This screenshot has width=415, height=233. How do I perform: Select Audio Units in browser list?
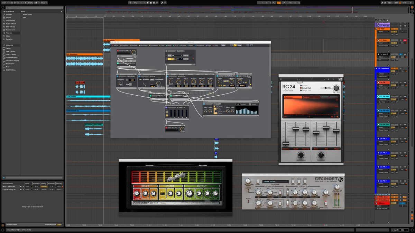click(27, 14)
